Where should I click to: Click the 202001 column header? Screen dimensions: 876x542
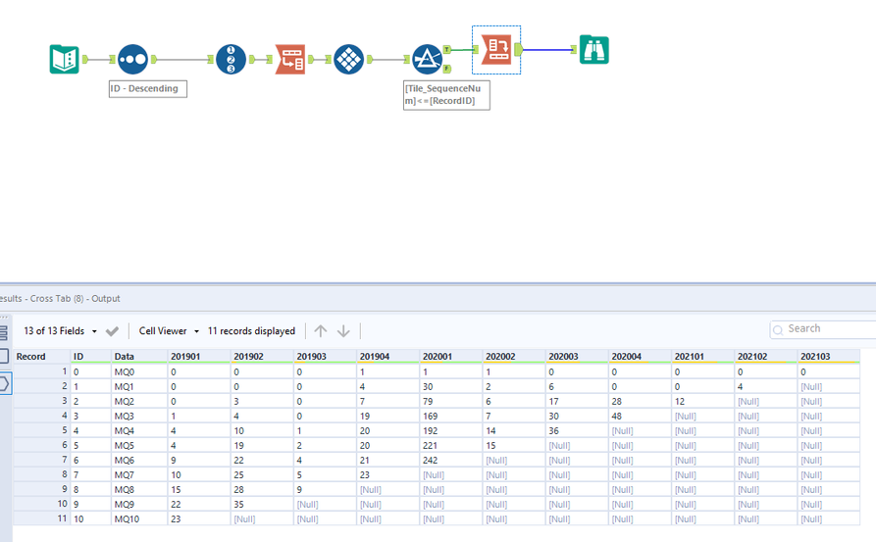point(451,356)
